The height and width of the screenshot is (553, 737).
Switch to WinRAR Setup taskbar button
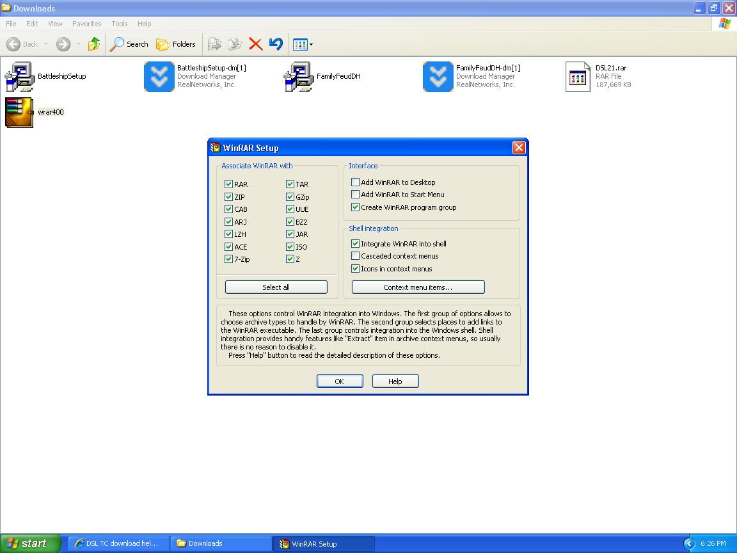pyautogui.click(x=324, y=543)
